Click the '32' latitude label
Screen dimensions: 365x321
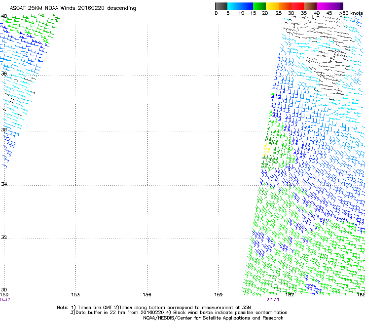[4, 238]
